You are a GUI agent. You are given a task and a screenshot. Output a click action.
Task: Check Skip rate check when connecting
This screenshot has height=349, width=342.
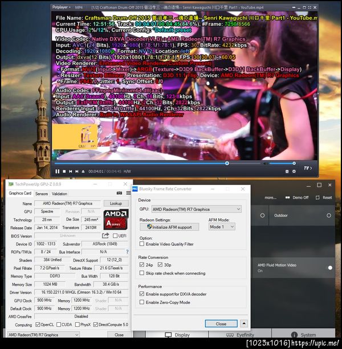click(x=142, y=273)
